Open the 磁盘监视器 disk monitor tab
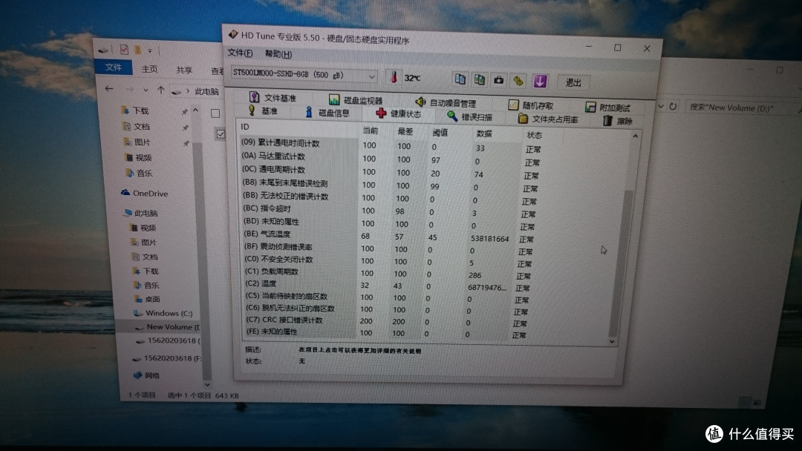This screenshot has width=802, height=451. pos(356,99)
